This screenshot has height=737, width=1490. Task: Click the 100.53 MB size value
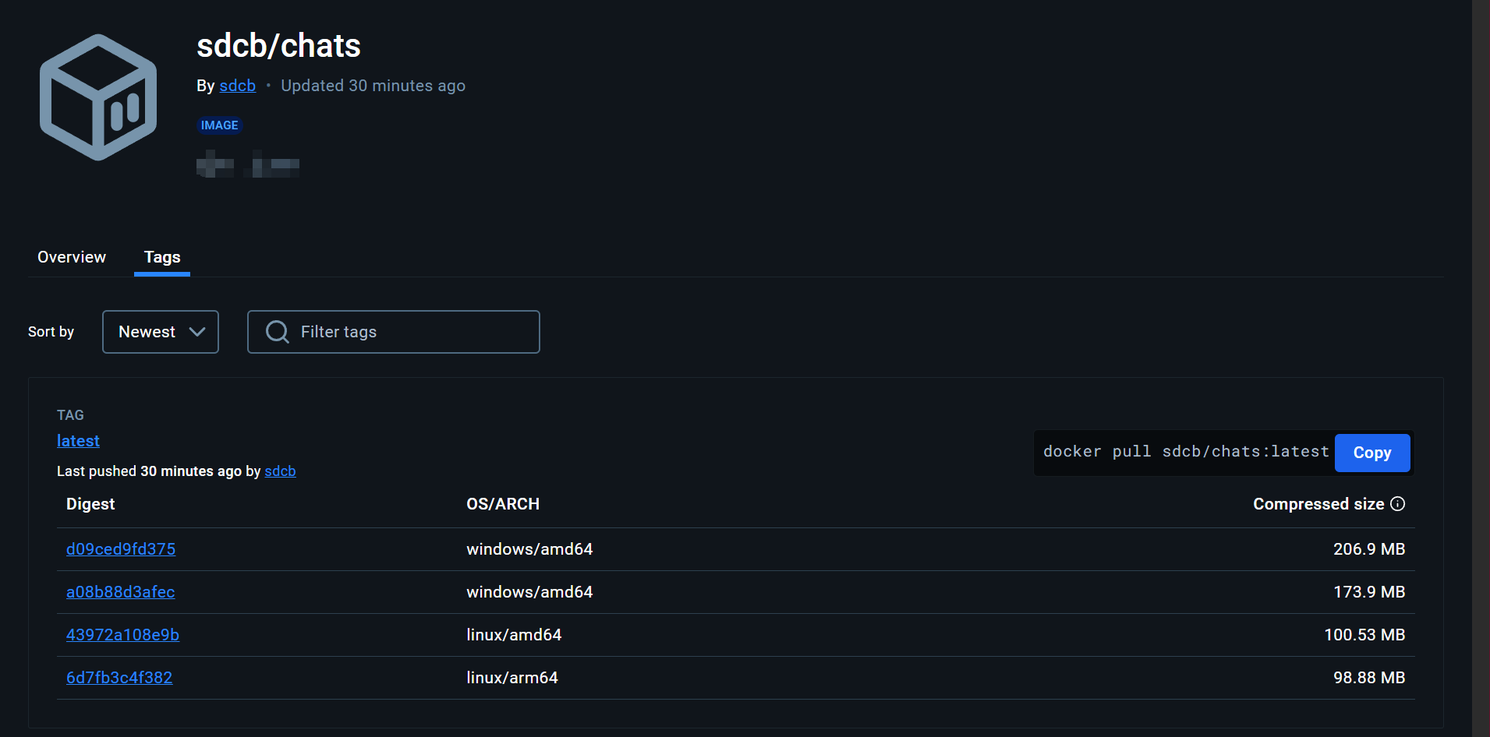click(x=1364, y=635)
